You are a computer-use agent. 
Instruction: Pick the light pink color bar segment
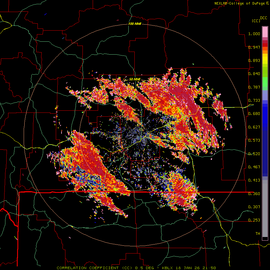(x=265, y=32)
